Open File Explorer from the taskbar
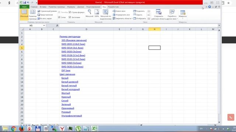The height and width of the screenshot is (132, 236). [5, 129]
